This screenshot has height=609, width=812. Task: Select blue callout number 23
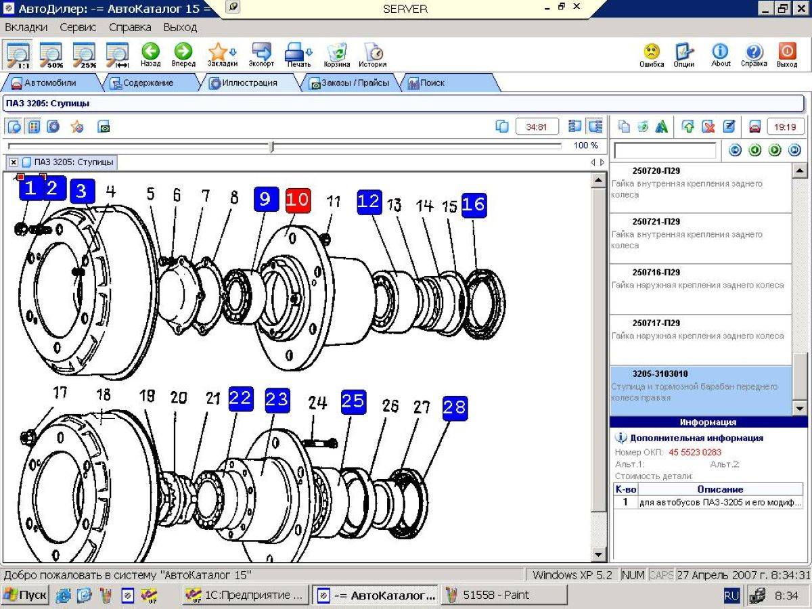coord(277,400)
